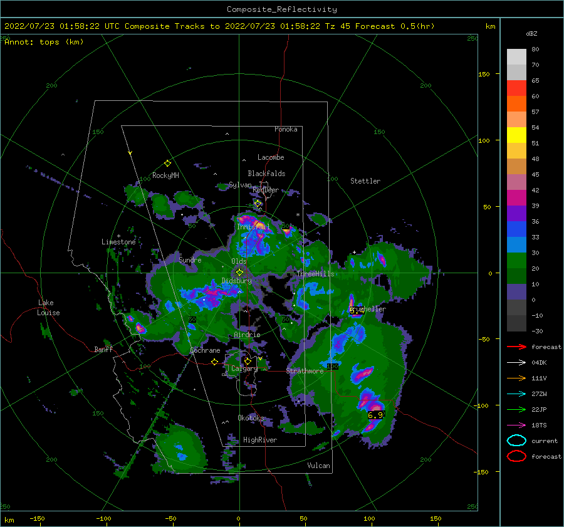564x527 pixels.
Task: Click the Banff label
Action: point(103,350)
